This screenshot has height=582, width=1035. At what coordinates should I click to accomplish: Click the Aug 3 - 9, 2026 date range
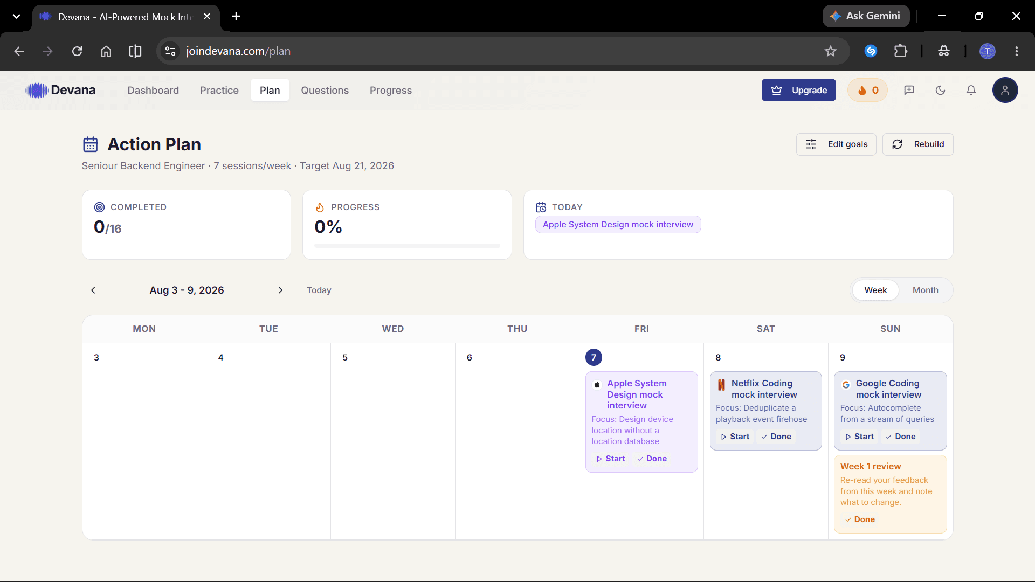click(x=187, y=290)
